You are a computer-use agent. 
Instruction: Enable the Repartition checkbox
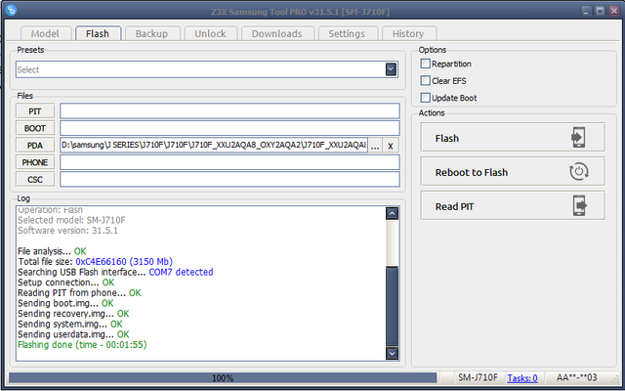click(x=426, y=64)
